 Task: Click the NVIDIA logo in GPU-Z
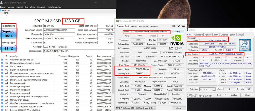pyautogui.click(x=177, y=40)
